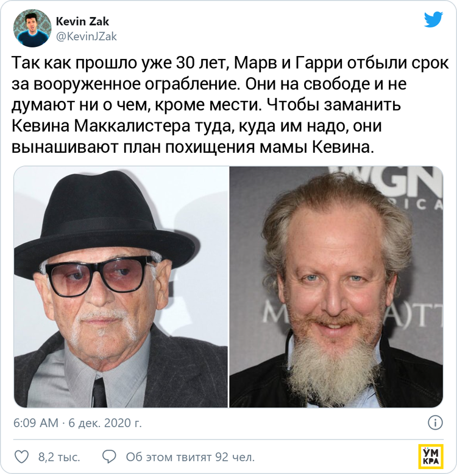Click the '6 дек. 2020 г.' date text
Viewport: 457px width, 474px height.
point(105,423)
